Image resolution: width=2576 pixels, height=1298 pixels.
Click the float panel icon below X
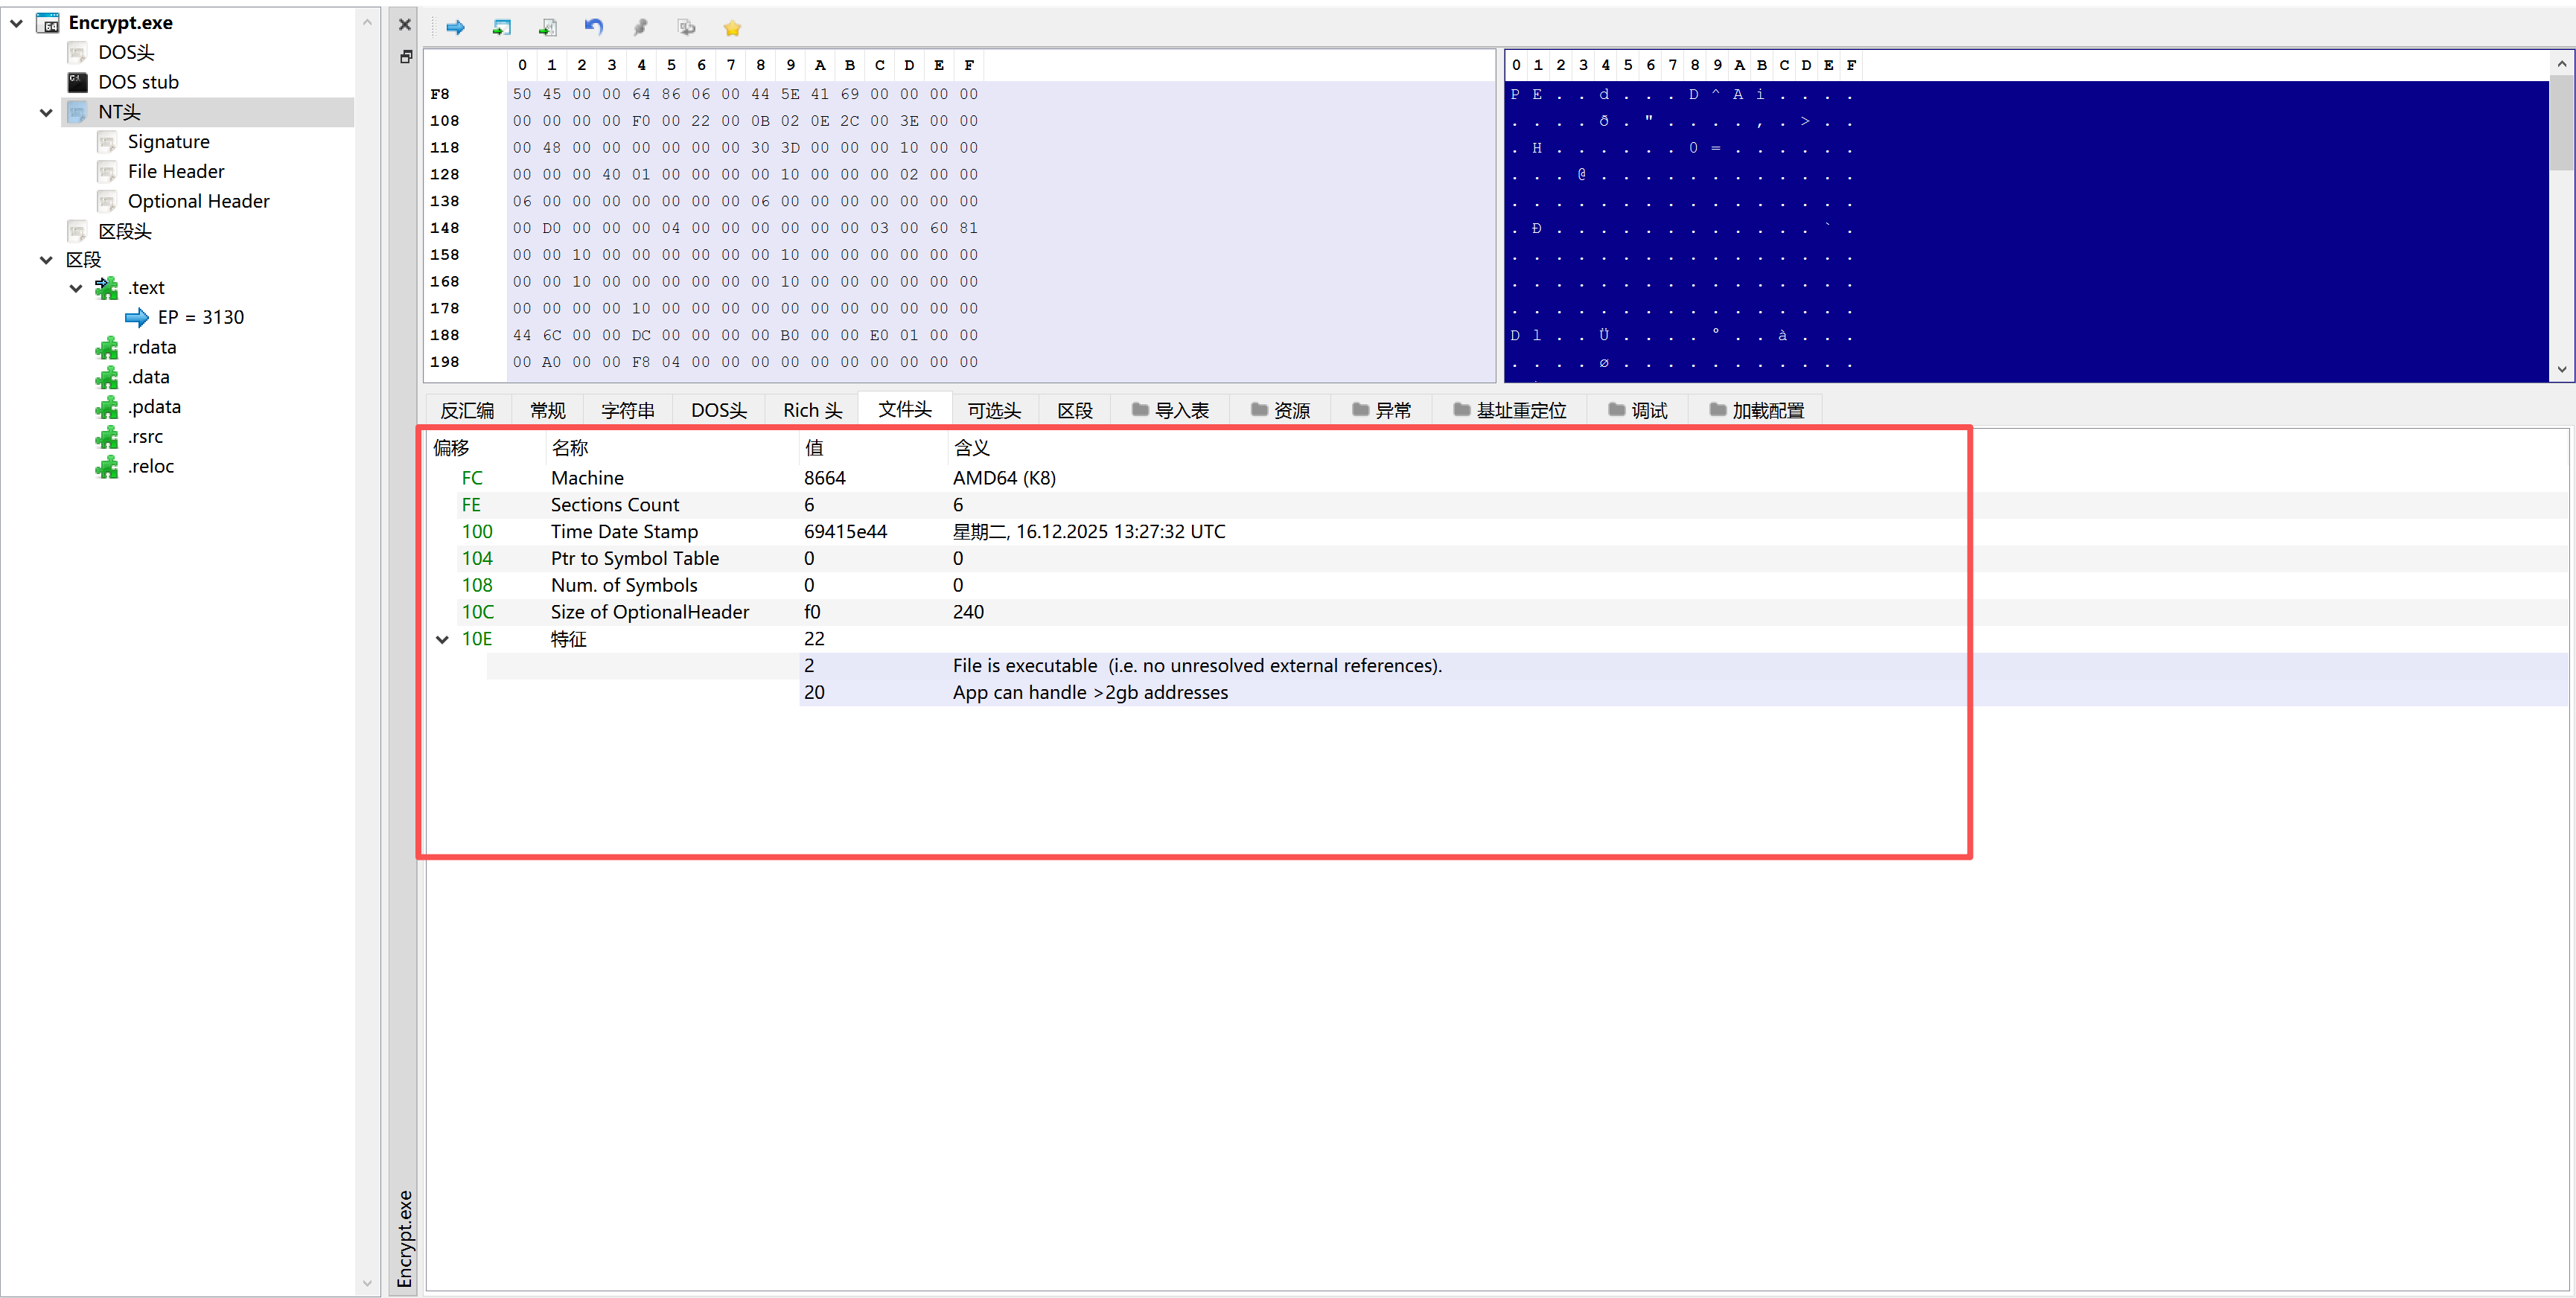pyautogui.click(x=405, y=57)
